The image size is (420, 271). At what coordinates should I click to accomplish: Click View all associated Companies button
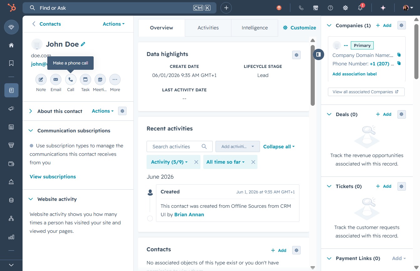tap(366, 92)
